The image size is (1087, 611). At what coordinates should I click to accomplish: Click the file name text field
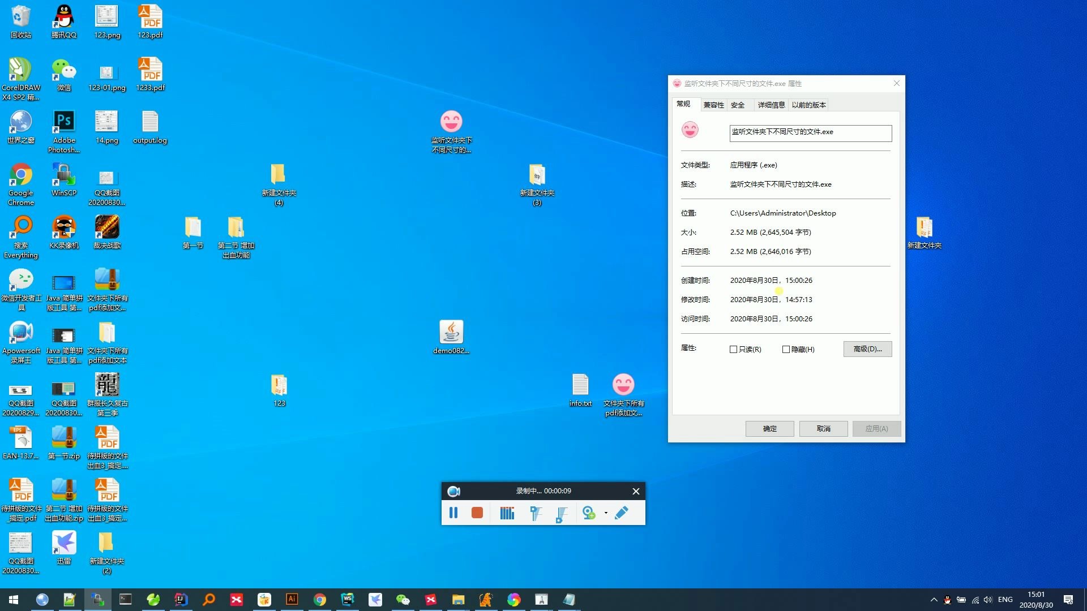tap(810, 133)
